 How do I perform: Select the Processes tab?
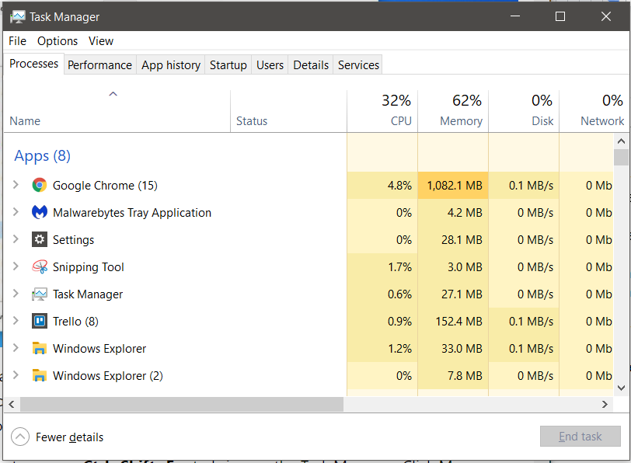34,64
